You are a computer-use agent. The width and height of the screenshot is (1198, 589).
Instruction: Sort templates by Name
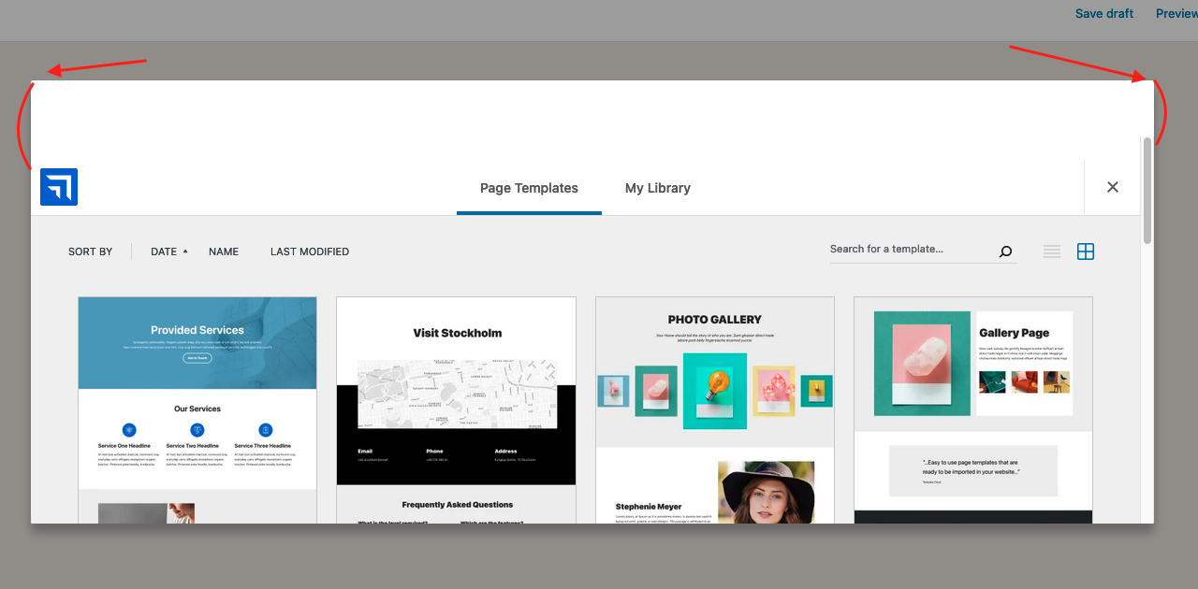tap(224, 251)
